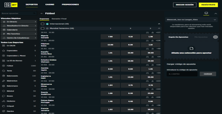
Task: Click the Bádminton shuttlecock icon
Action: 3,81
